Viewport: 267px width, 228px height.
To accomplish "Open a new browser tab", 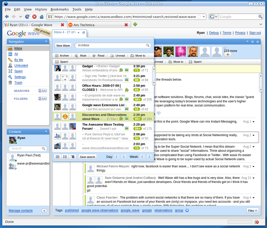I will click(135, 25).
